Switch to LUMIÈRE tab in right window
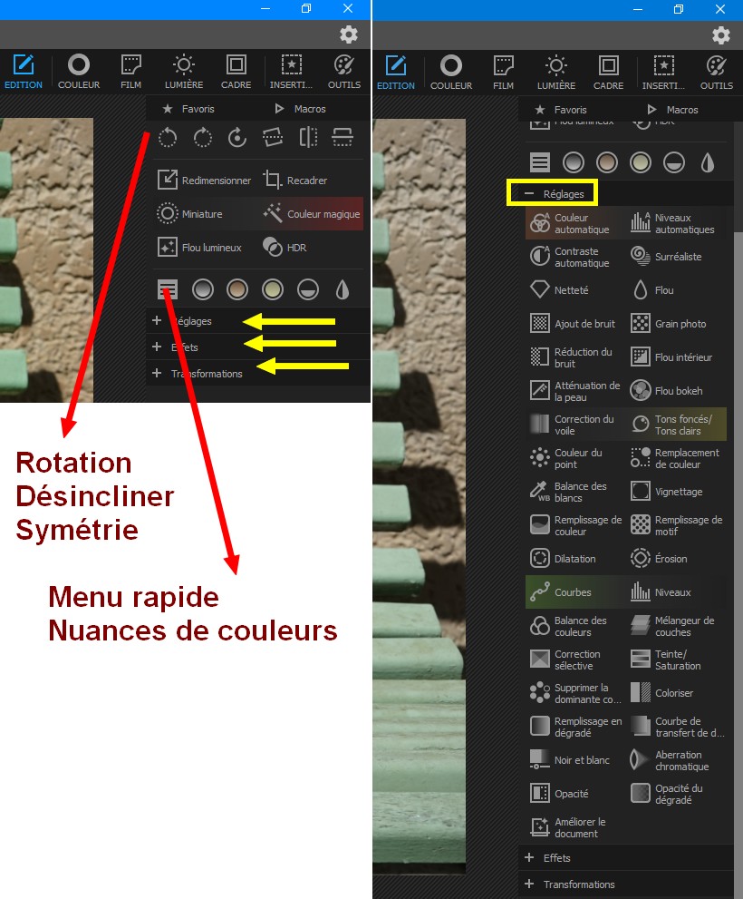Viewport: 743px width, 899px height. (x=556, y=73)
